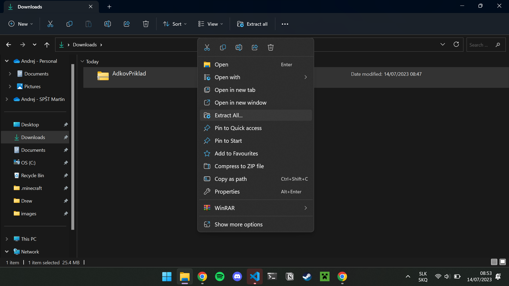This screenshot has height=286, width=509.
Task: Select Compress to ZIP file
Action: point(256,166)
